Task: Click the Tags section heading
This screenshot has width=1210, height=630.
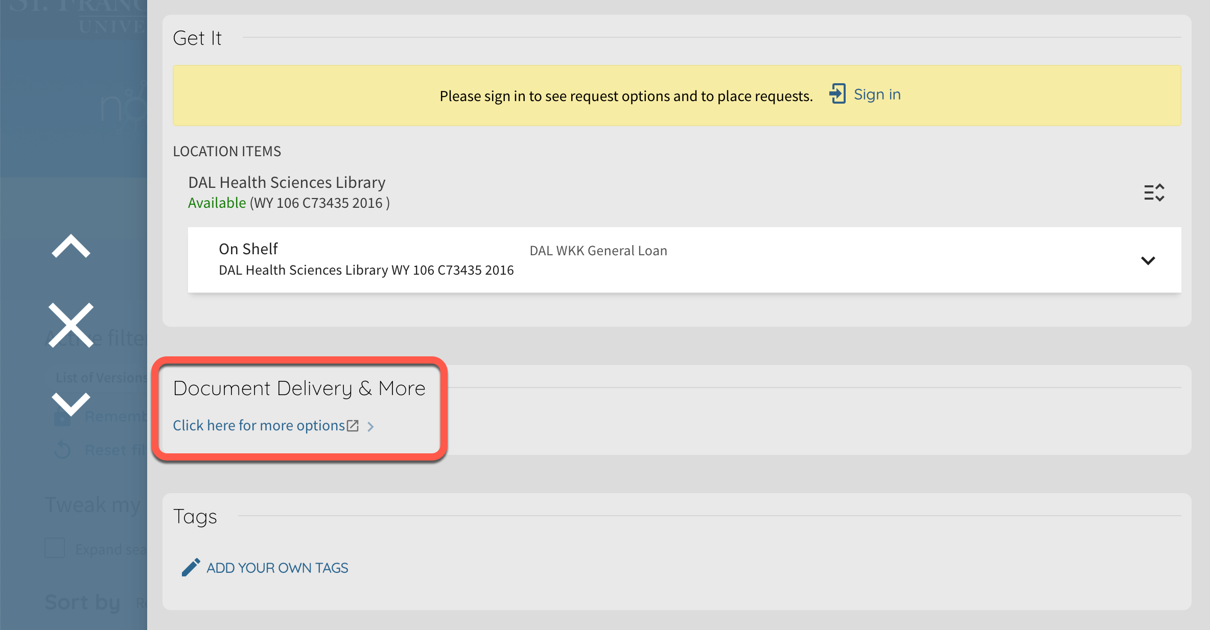Action: [195, 517]
